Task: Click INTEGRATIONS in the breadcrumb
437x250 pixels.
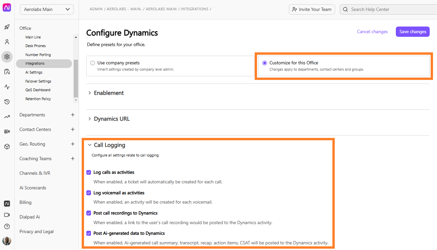Action: [x=195, y=9]
